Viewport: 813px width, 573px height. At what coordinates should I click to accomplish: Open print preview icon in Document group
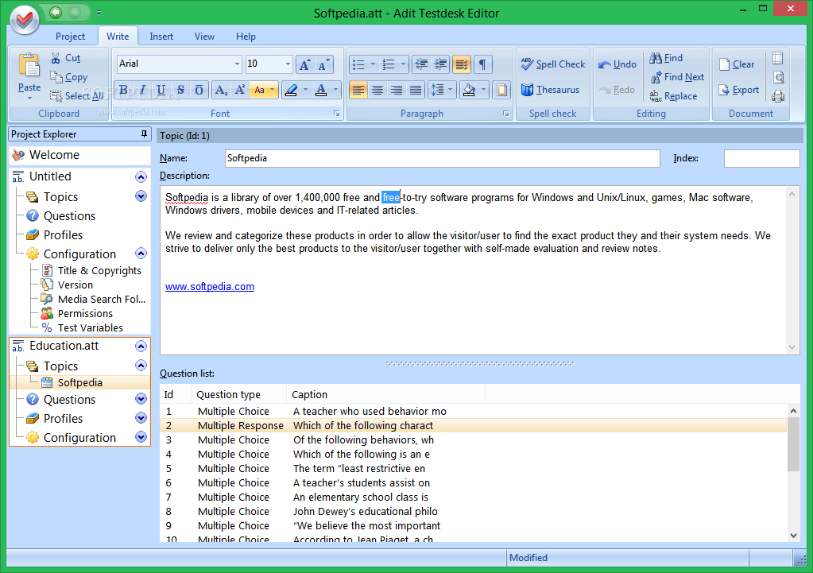778,77
